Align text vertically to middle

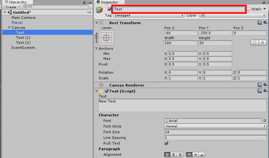(x=195, y=155)
